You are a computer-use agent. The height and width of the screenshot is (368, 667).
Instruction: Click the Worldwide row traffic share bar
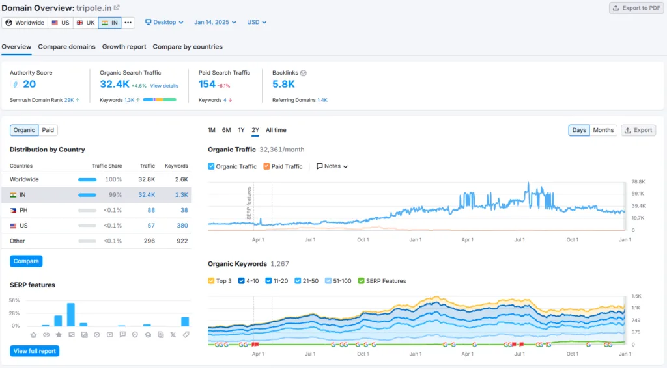point(87,179)
